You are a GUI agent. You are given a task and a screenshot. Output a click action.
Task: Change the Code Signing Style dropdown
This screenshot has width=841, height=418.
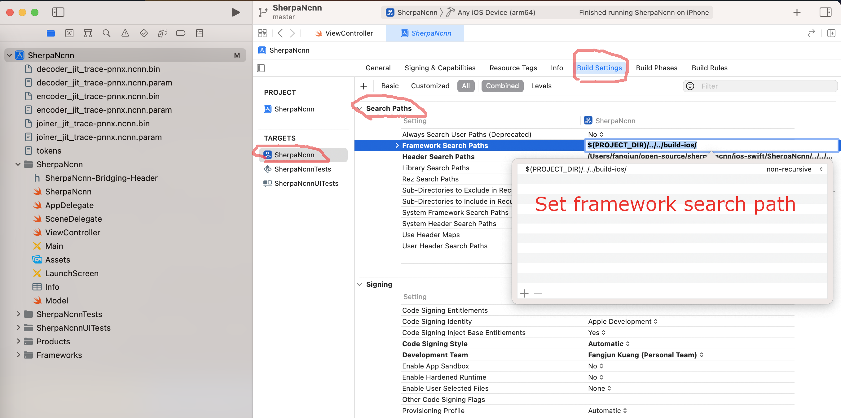[x=609, y=344]
